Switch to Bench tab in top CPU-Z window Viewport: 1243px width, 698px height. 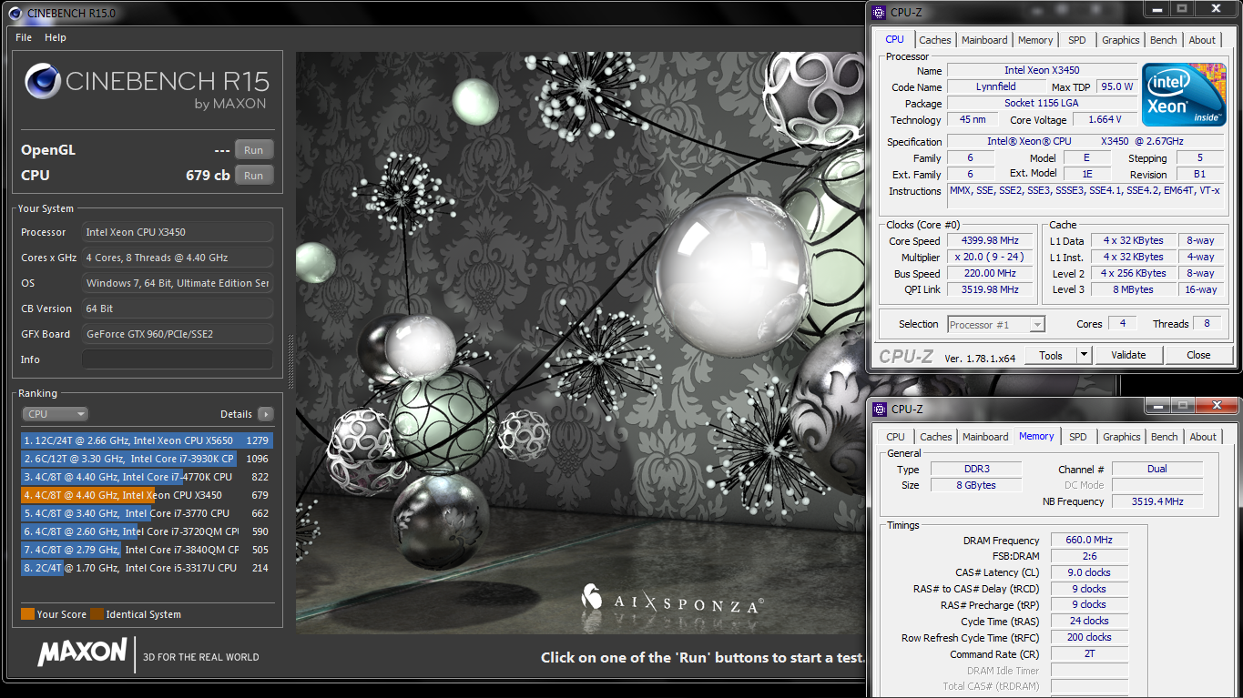[1163, 40]
